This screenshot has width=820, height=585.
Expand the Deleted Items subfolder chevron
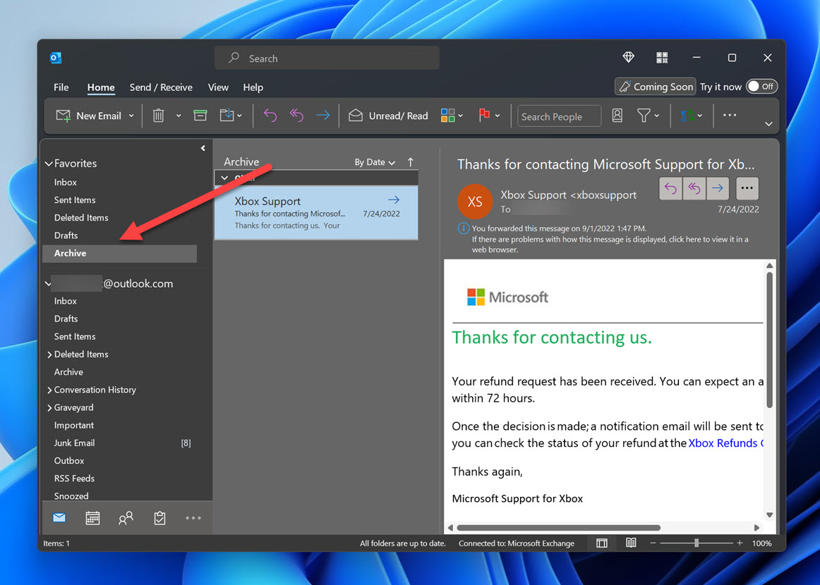pos(49,355)
